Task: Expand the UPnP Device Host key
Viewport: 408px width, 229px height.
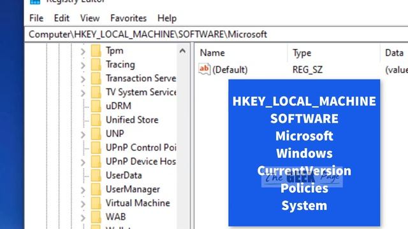Action: click(x=83, y=162)
